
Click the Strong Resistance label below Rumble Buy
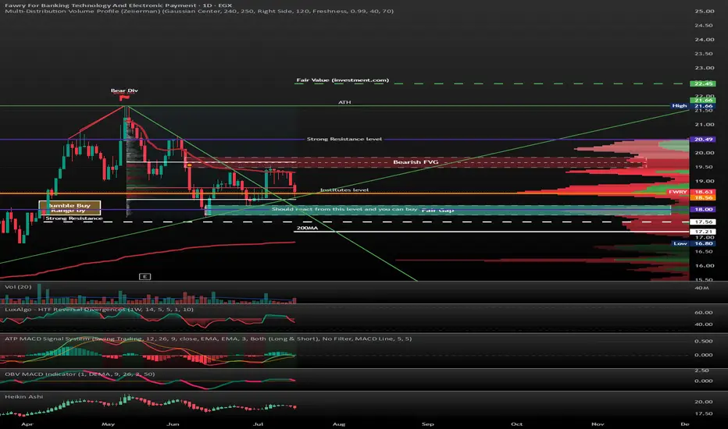click(74, 218)
